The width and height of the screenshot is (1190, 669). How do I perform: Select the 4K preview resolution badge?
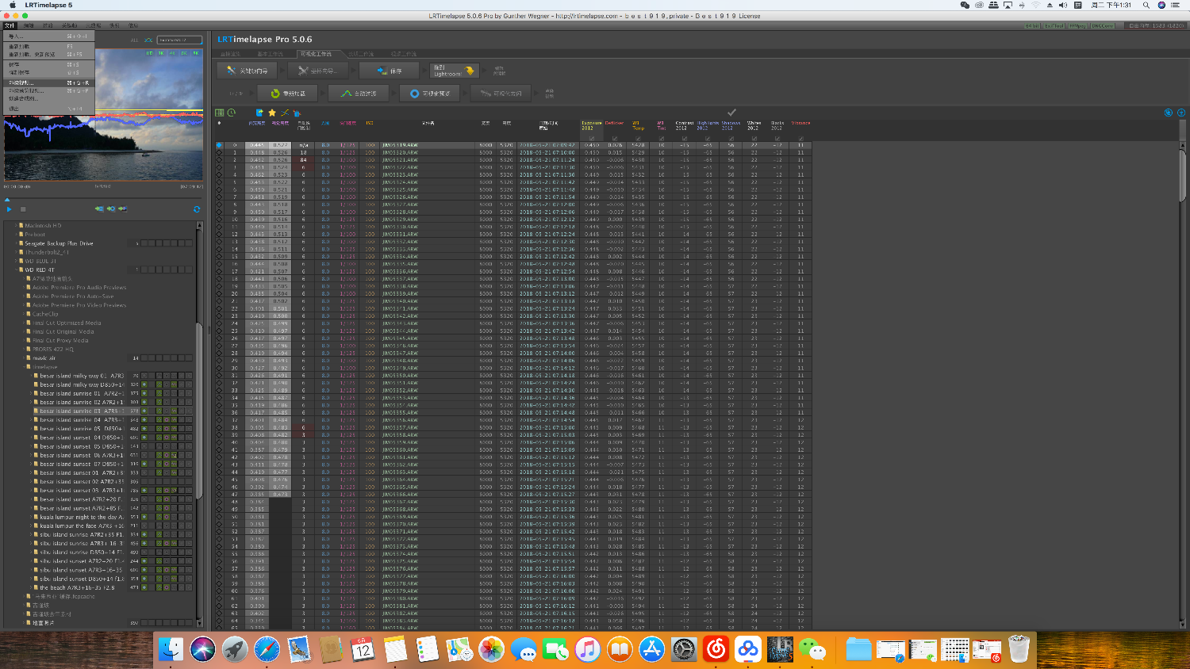(172, 53)
